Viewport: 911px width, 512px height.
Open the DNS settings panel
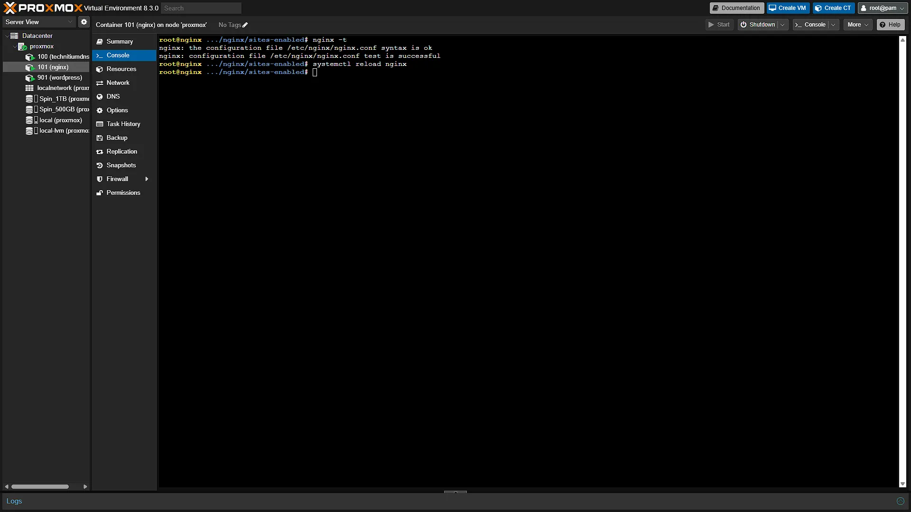(124, 97)
